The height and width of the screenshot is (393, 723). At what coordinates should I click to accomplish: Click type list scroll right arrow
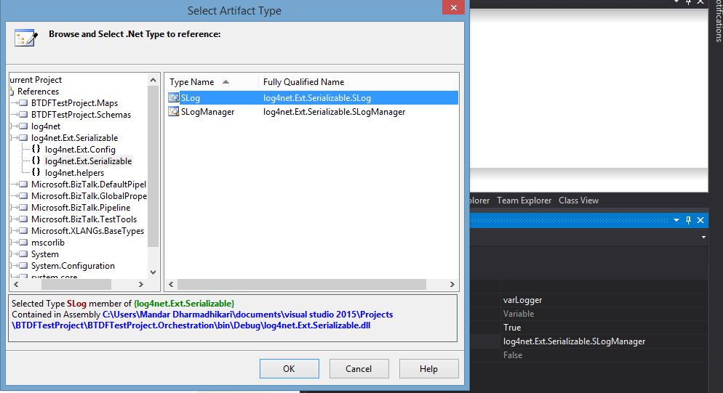(x=452, y=284)
